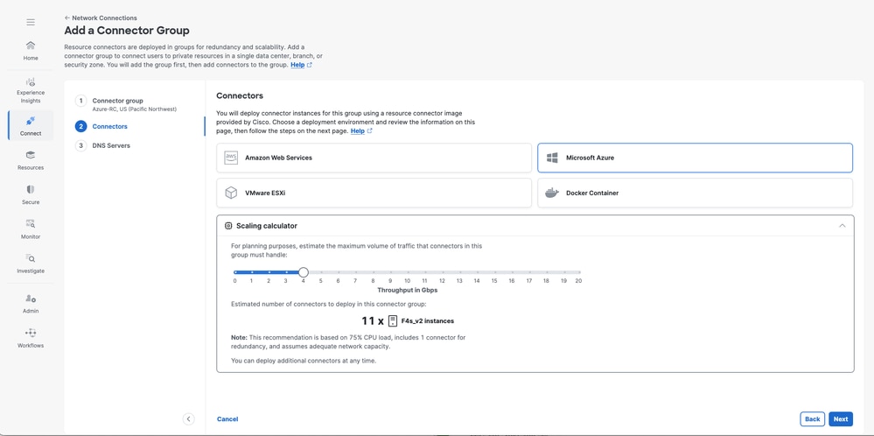
Task: Open Resources in the sidebar
Action: [x=31, y=159]
